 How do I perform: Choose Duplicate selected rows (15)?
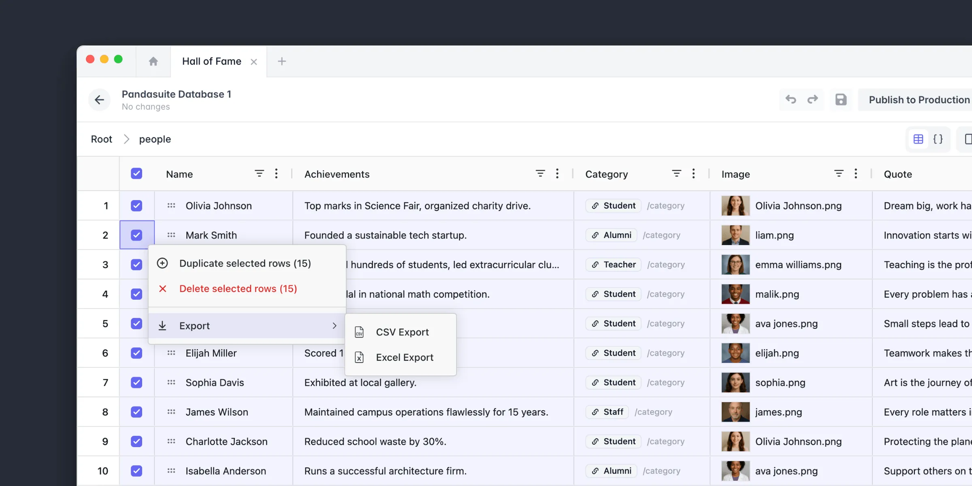(x=247, y=264)
